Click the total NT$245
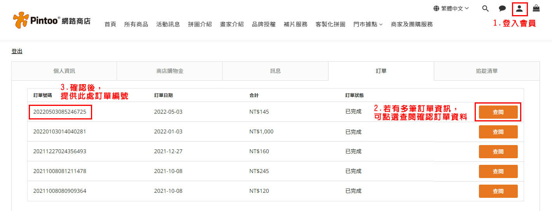Screen dimensions: 552x211 click(x=259, y=171)
